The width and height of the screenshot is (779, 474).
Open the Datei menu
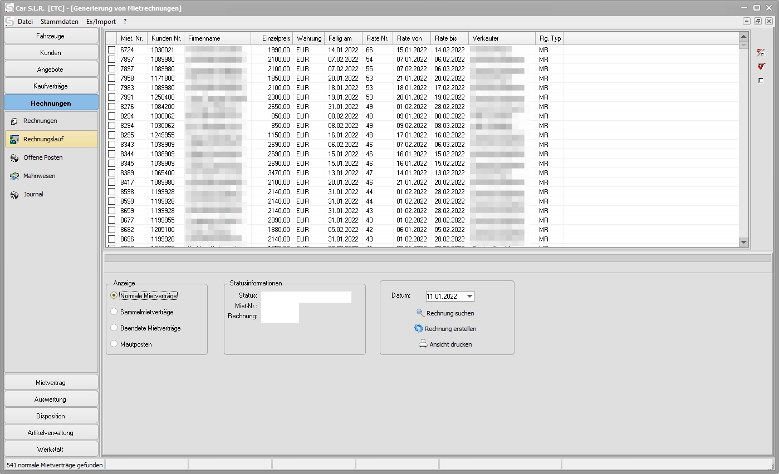[26, 22]
